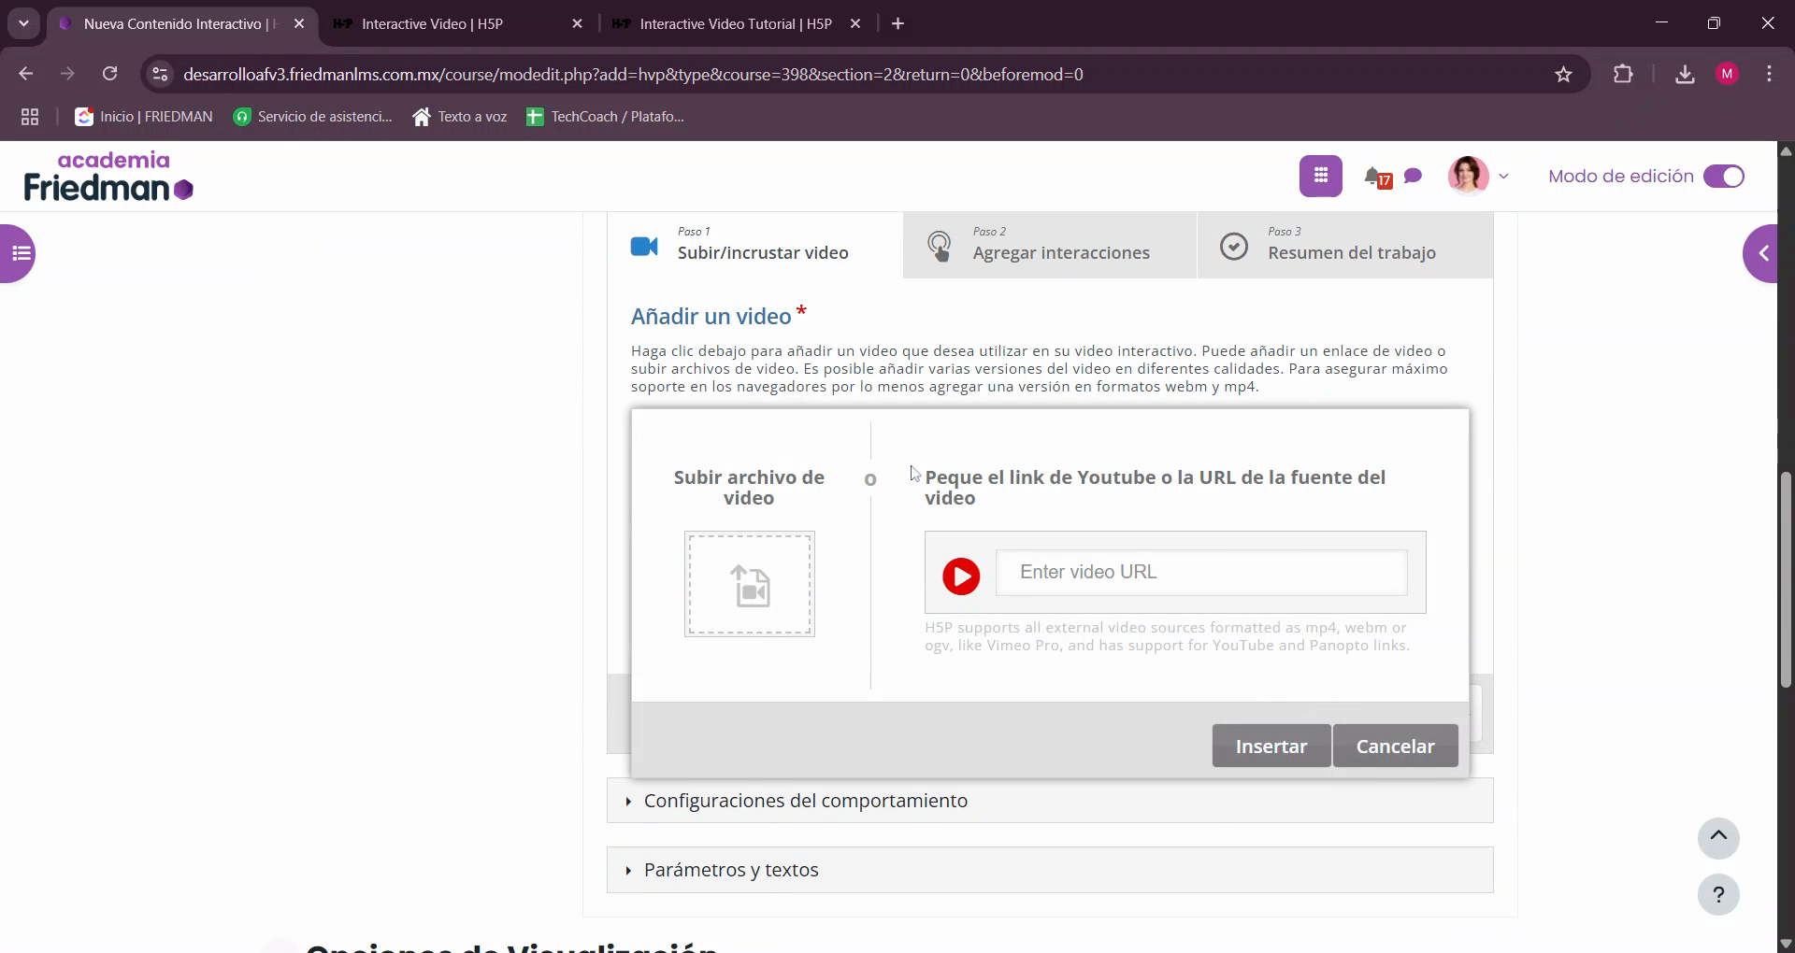1795x953 pixels.
Task: View notifications bell with 17 badge
Action: (1377, 177)
